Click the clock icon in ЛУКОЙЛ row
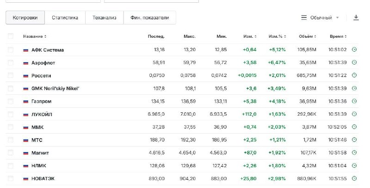This screenshot has height=188, width=370. point(354,114)
